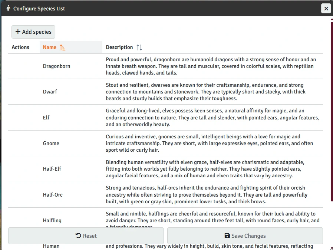Select the Gnome species name
Viewport: 333px width, 250px height.
[x=51, y=143]
